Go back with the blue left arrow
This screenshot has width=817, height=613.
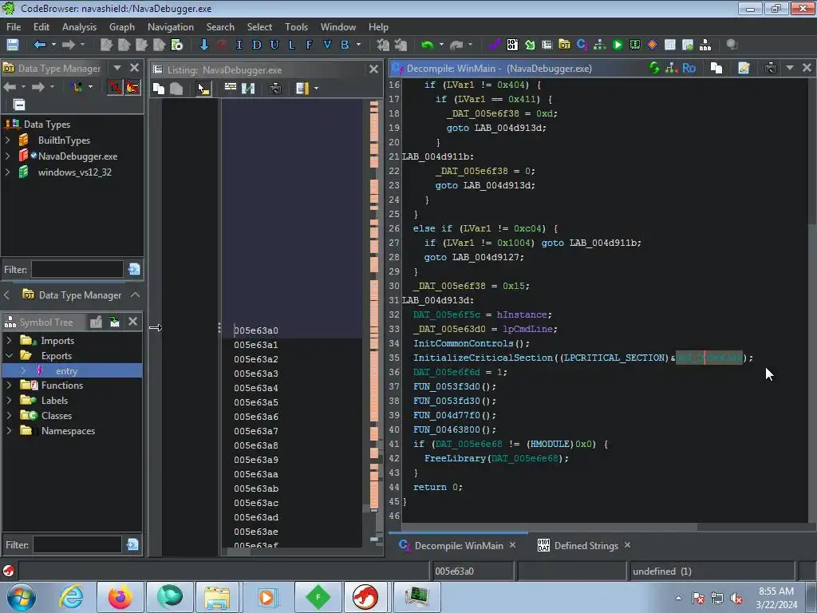[40, 45]
